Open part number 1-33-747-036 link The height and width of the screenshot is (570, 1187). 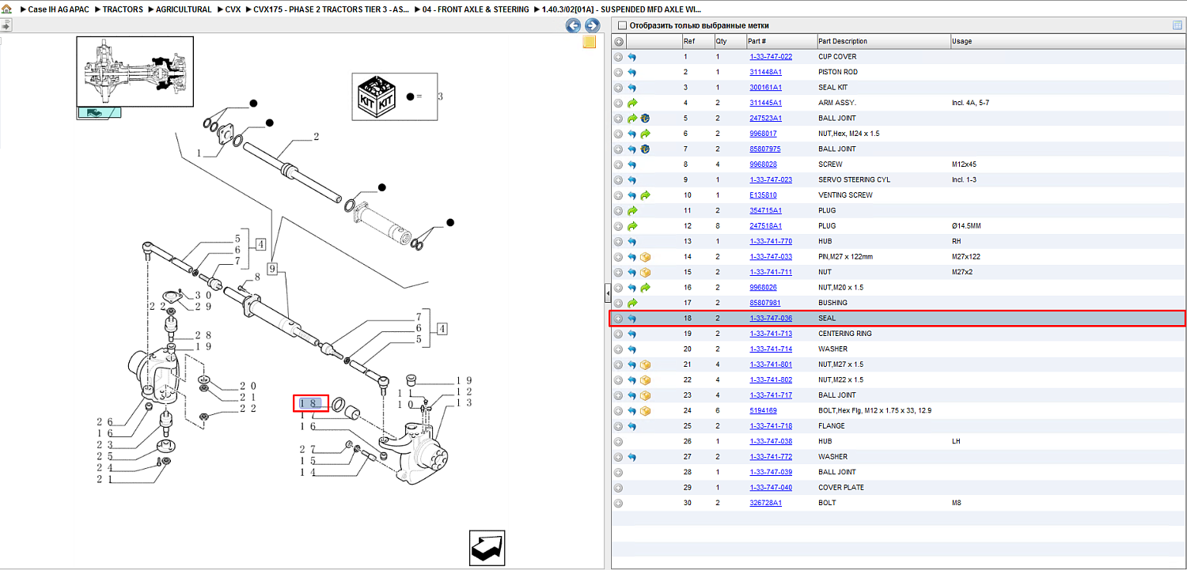pyautogui.click(x=771, y=319)
